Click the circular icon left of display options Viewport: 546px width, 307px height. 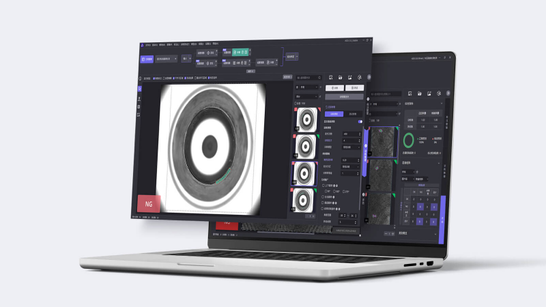point(140,78)
